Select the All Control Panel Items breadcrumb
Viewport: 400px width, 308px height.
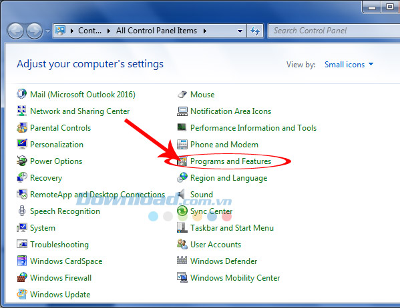[x=156, y=31]
